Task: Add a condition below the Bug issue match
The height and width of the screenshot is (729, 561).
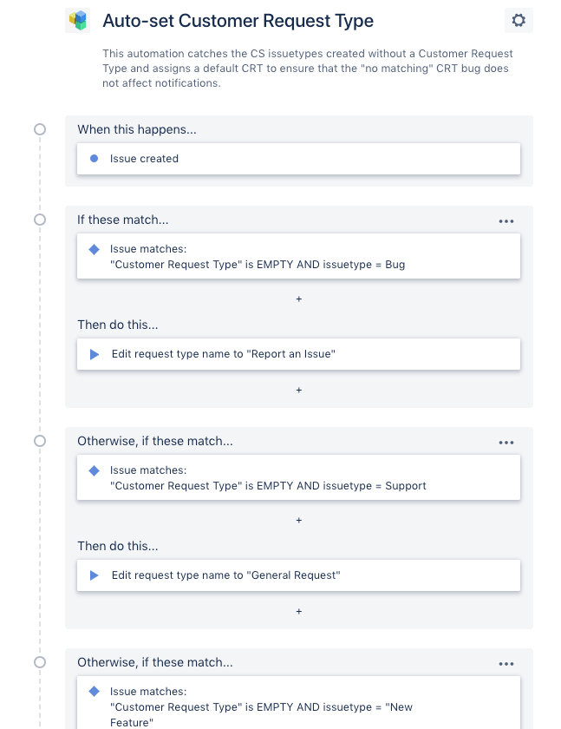Action: 299,299
